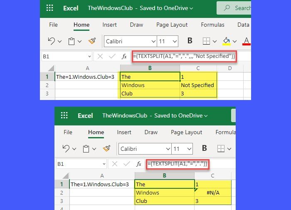The image size is (291, 210).
Task: Click Excel logo text in bottom window
Action: coord(85,116)
